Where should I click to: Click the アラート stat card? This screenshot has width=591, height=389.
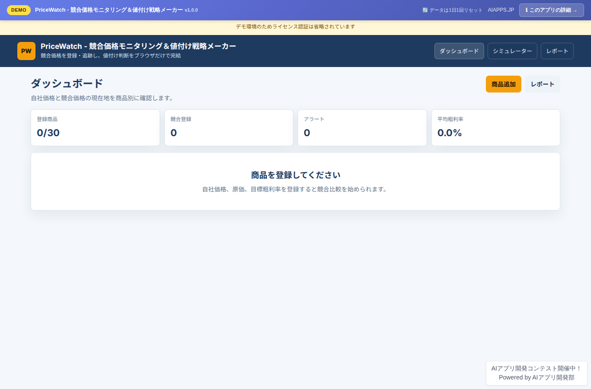362,128
